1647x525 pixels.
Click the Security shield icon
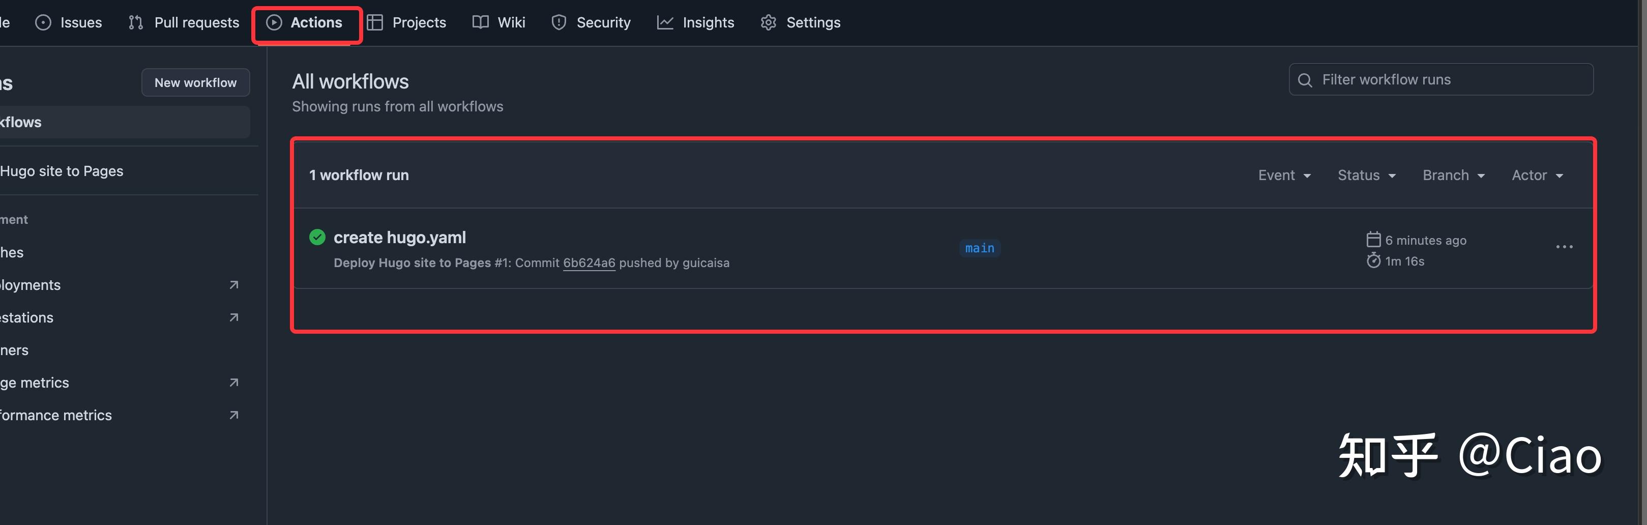(559, 23)
